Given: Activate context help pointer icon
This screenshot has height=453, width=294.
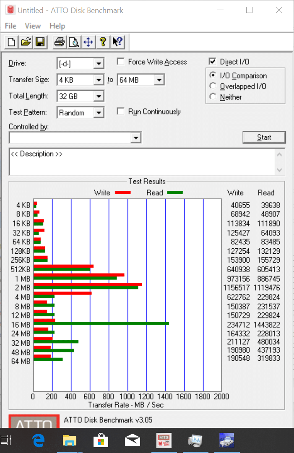Looking at the screenshot, I should coord(117,42).
